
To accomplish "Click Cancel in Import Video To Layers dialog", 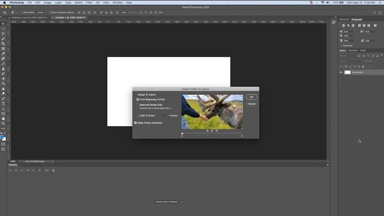I will (x=251, y=104).
